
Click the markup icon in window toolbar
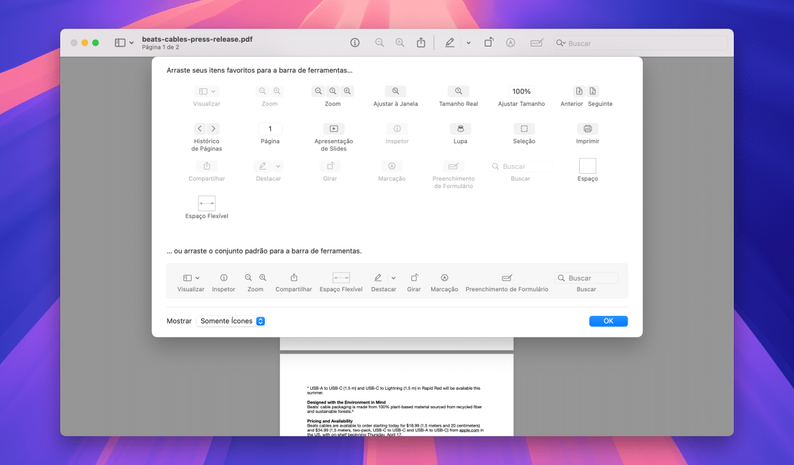tap(511, 43)
